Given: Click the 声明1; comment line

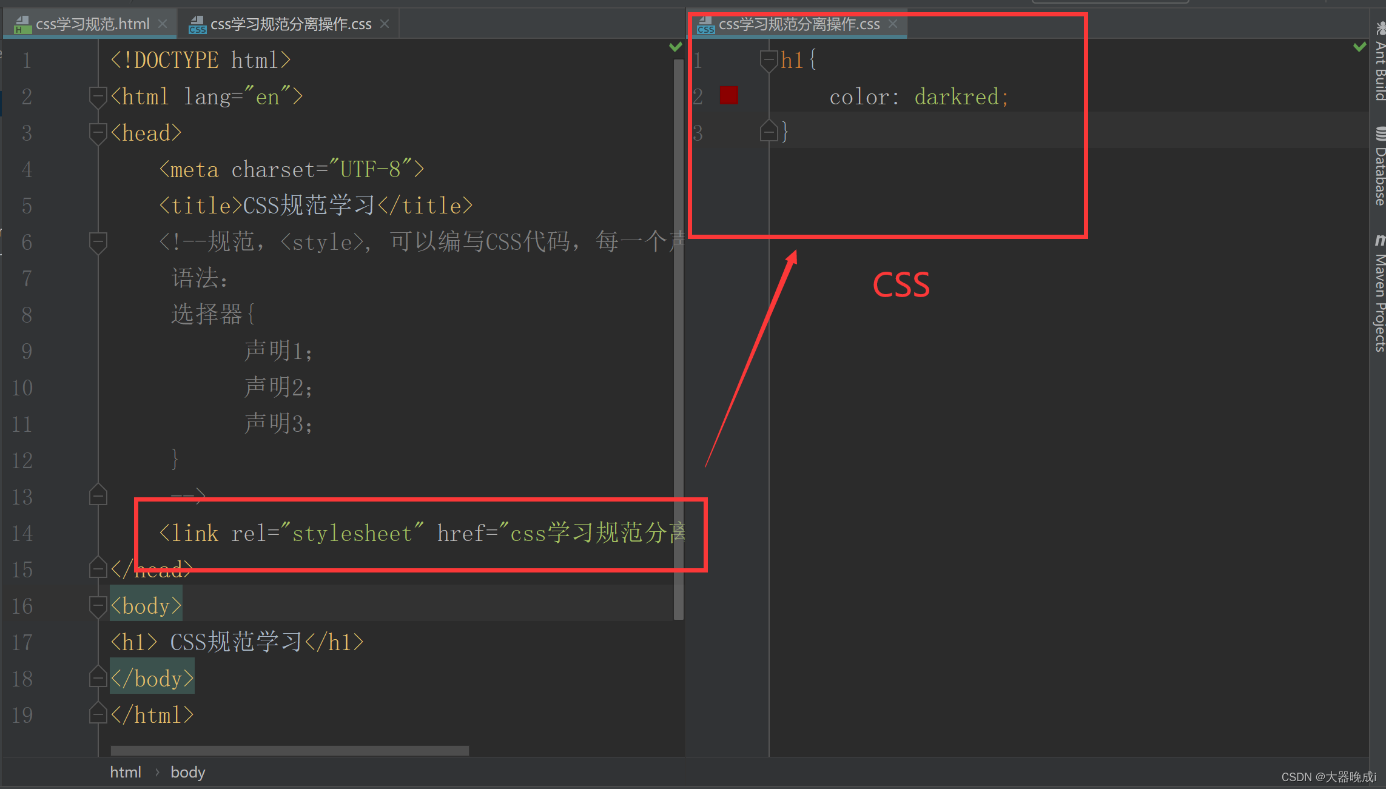Looking at the screenshot, I should (x=278, y=352).
